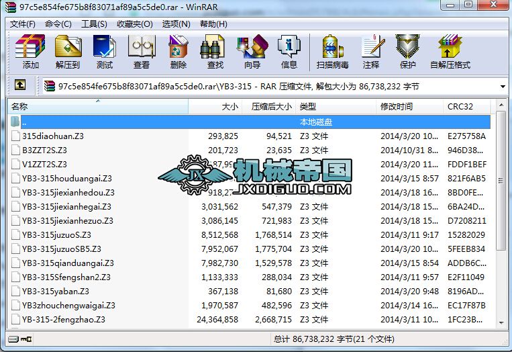The image size is (512, 352).
Task: Click file icon of YB3-315jiexianhedou.Z3
Action: pos(15,193)
